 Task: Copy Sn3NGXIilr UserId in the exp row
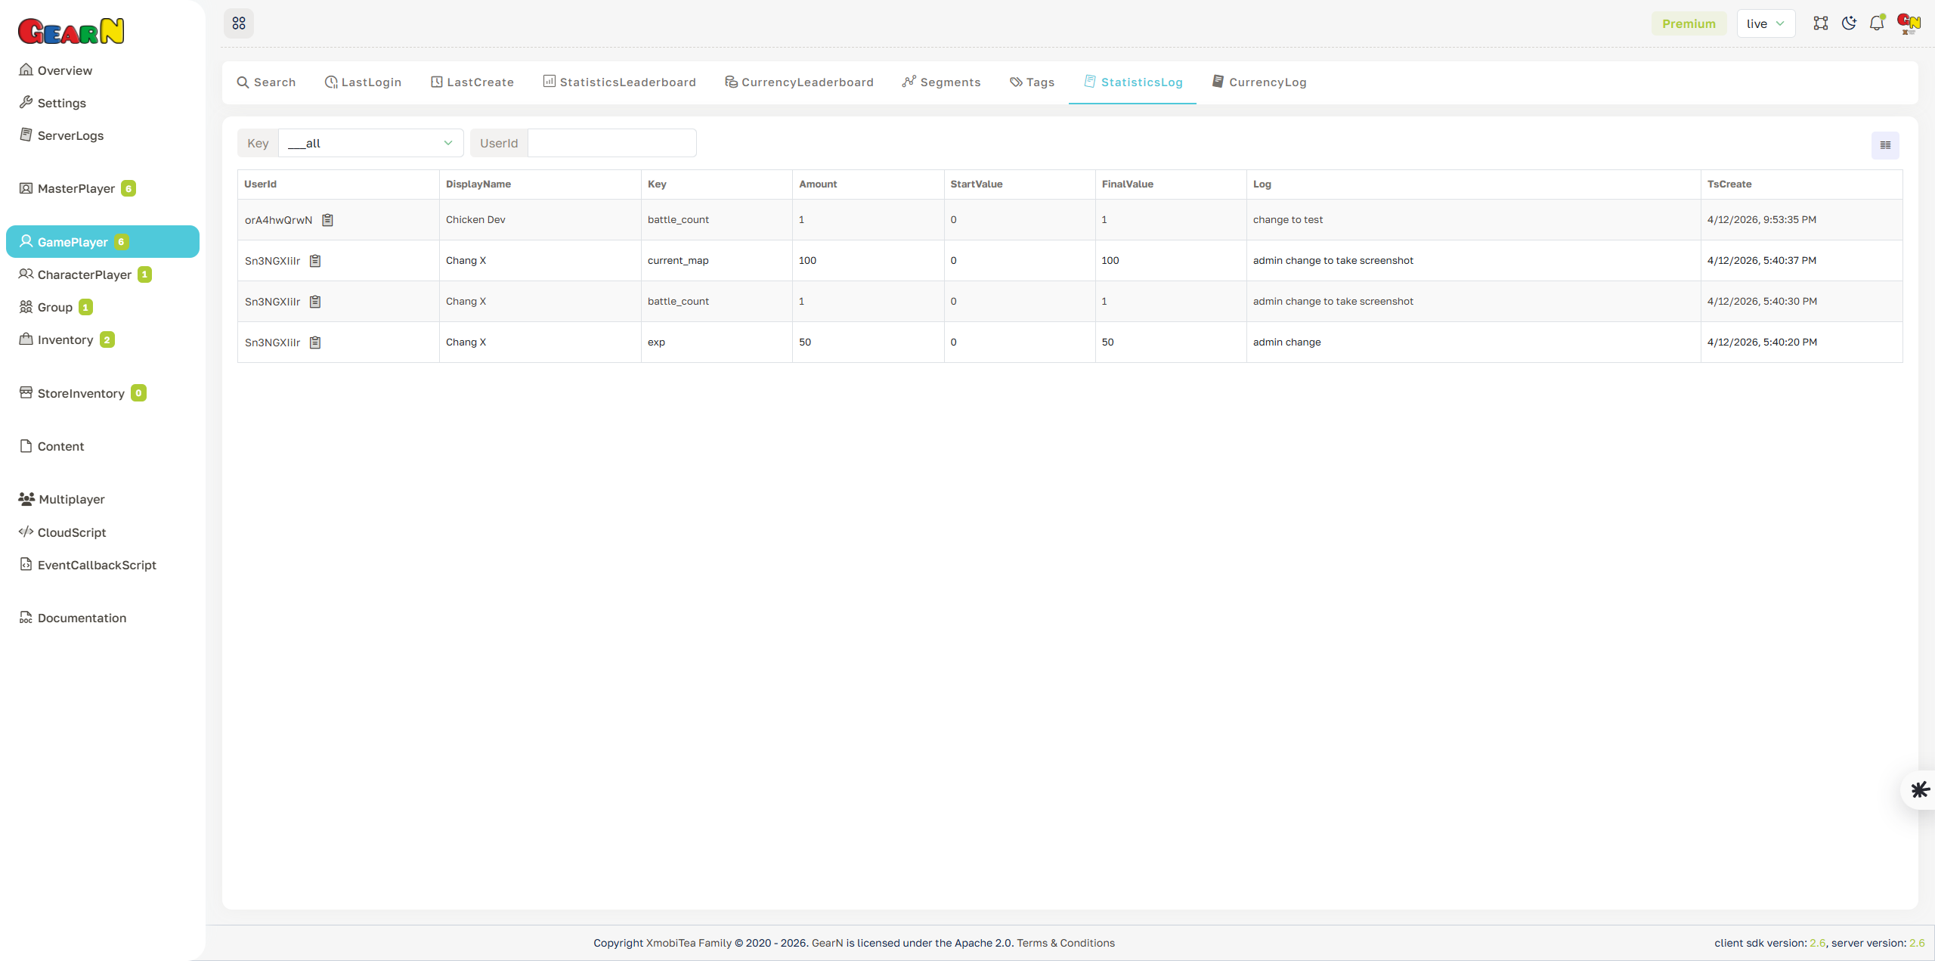(315, 343)
